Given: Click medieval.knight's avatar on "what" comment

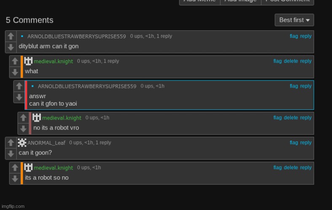Looking at the screenshot, I should (x=28, y=61).
